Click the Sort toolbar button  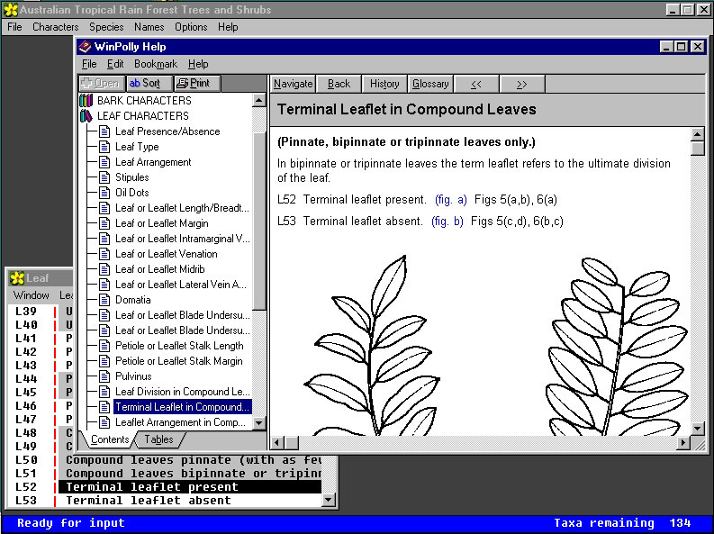click(149, 84)
